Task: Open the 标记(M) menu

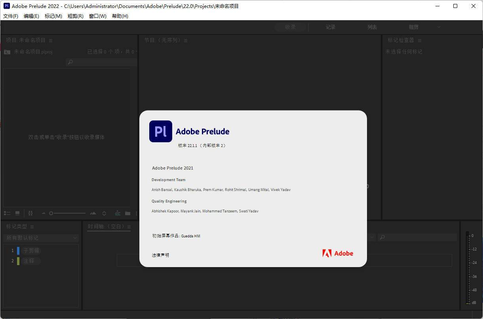Action: [x=53, y=16]
